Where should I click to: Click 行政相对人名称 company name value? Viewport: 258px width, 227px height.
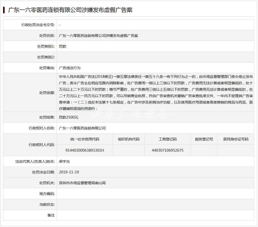click(x=82, y=128)
